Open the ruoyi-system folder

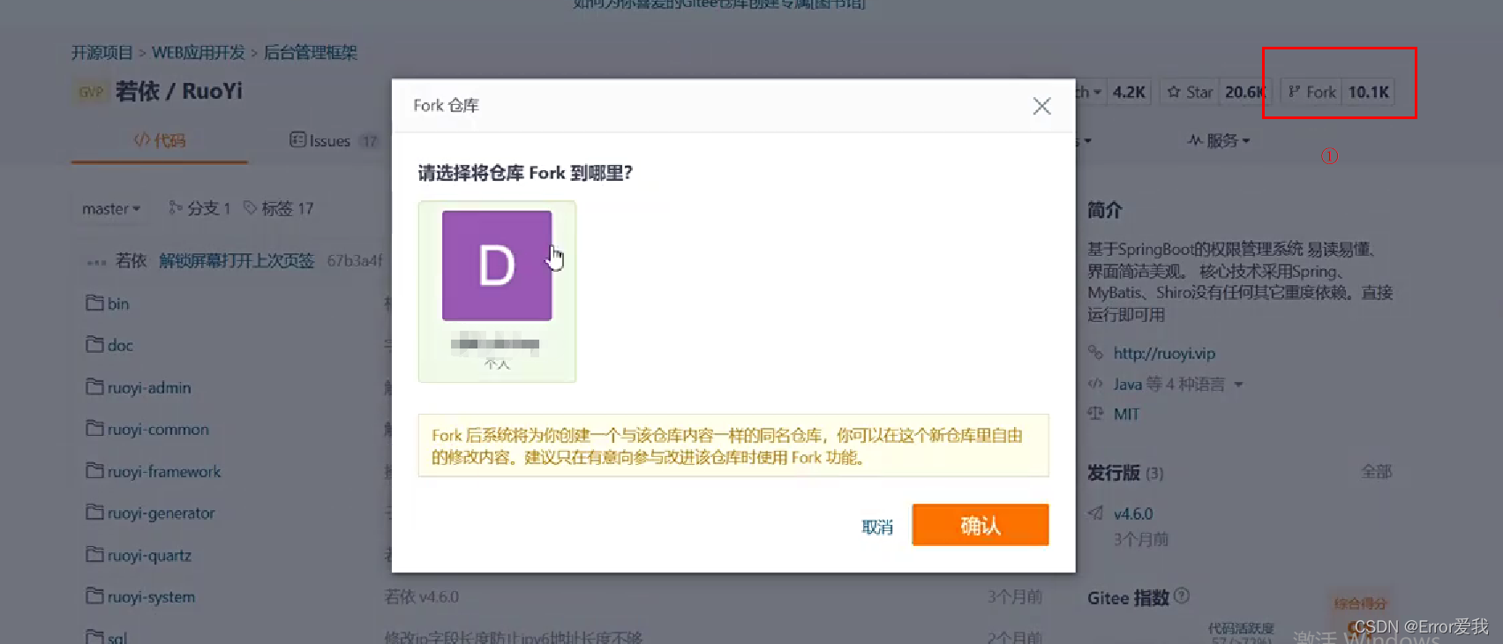[151, 597]
